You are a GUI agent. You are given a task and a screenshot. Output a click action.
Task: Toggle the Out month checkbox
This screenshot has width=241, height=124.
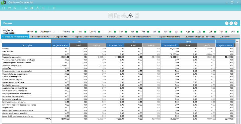215,32
